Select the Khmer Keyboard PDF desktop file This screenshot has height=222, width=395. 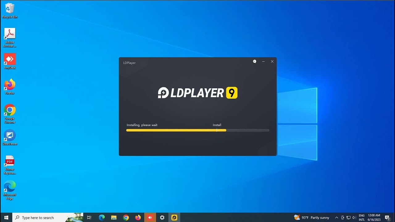pos(10,165)
